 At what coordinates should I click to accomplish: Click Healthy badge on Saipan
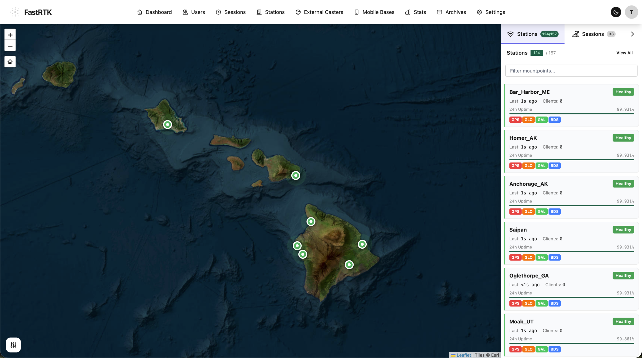[x=623, y=230]
